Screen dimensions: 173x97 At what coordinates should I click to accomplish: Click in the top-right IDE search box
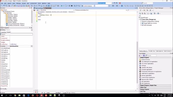pos(147,3)
